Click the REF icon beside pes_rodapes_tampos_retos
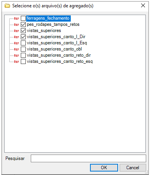The height and width of the screenshot is (175, 150). (x=17, y=25)
